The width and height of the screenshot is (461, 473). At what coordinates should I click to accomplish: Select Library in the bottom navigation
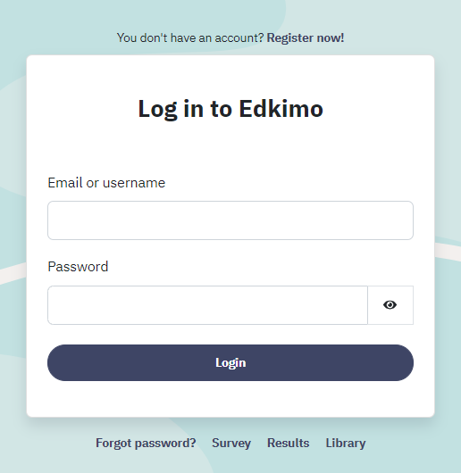pos(346,443)
